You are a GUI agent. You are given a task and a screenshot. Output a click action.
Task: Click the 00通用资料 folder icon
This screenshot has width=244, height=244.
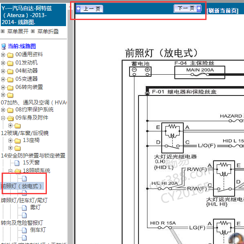click(x=10, y=55)
